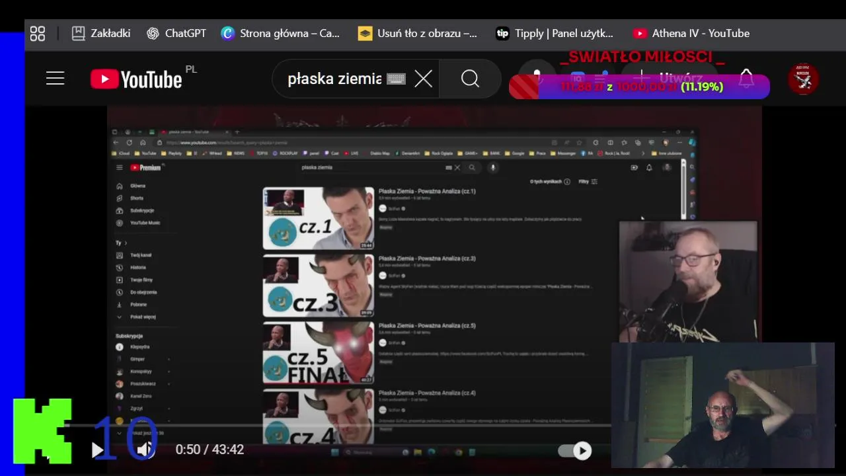
Task: Expand the recorded bookmarks bar overflow chevron
Action: tap(643, 153)
